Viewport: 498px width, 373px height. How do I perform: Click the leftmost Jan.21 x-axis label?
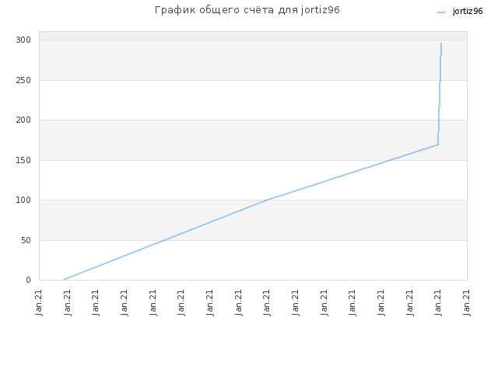click(39, 303)
